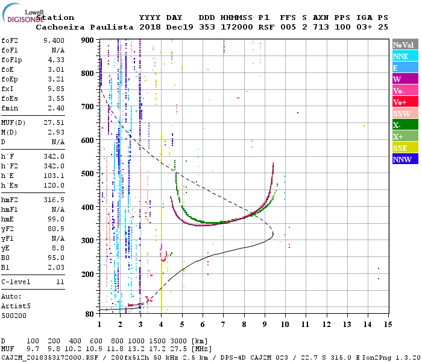Click the foE value 3.01
Viewport: 422px width, 362px height.
(56, 70)
